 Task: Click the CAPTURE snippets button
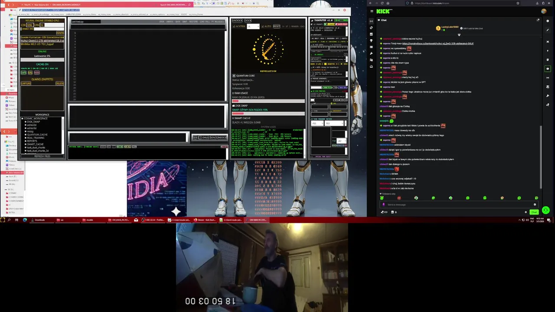[26, 83]
